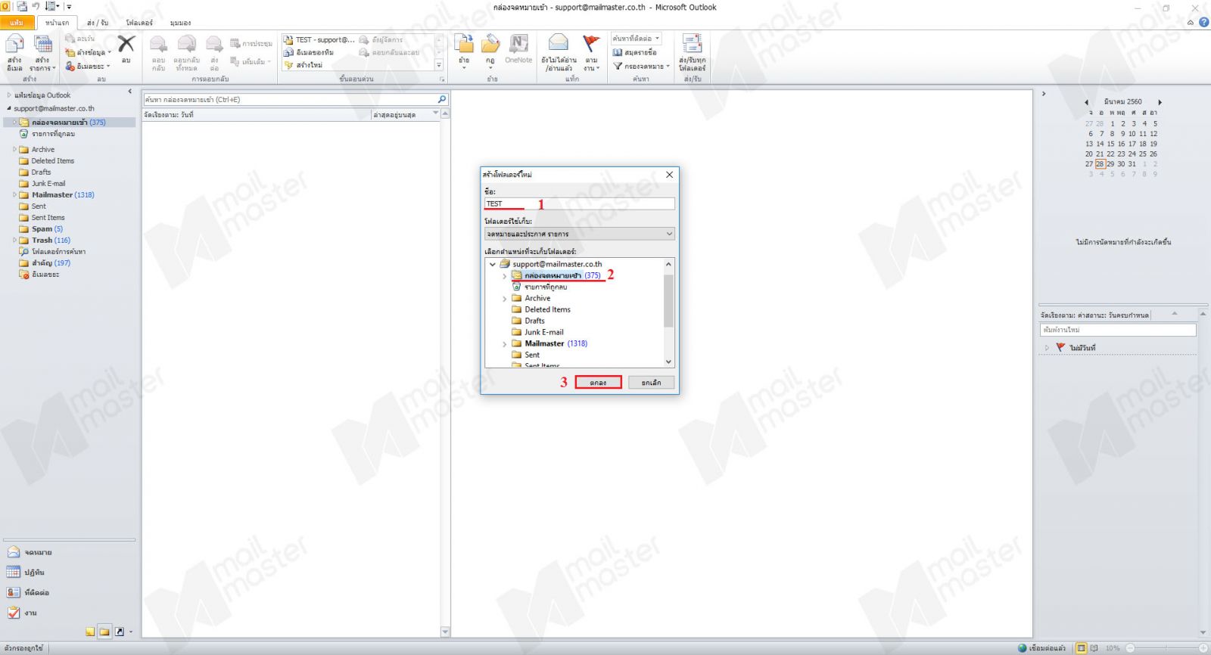
Task: Click the Mail (จดหมาย) navigation icon
Action: point(14,552)
